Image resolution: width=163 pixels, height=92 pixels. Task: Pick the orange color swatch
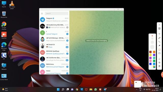154,52
